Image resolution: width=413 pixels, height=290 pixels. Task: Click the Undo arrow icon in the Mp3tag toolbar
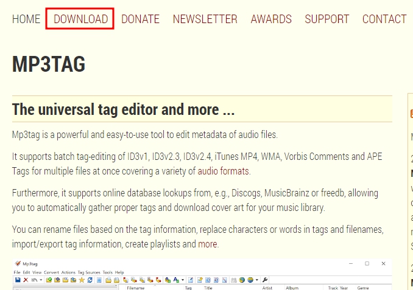click(x=34, y=280)
